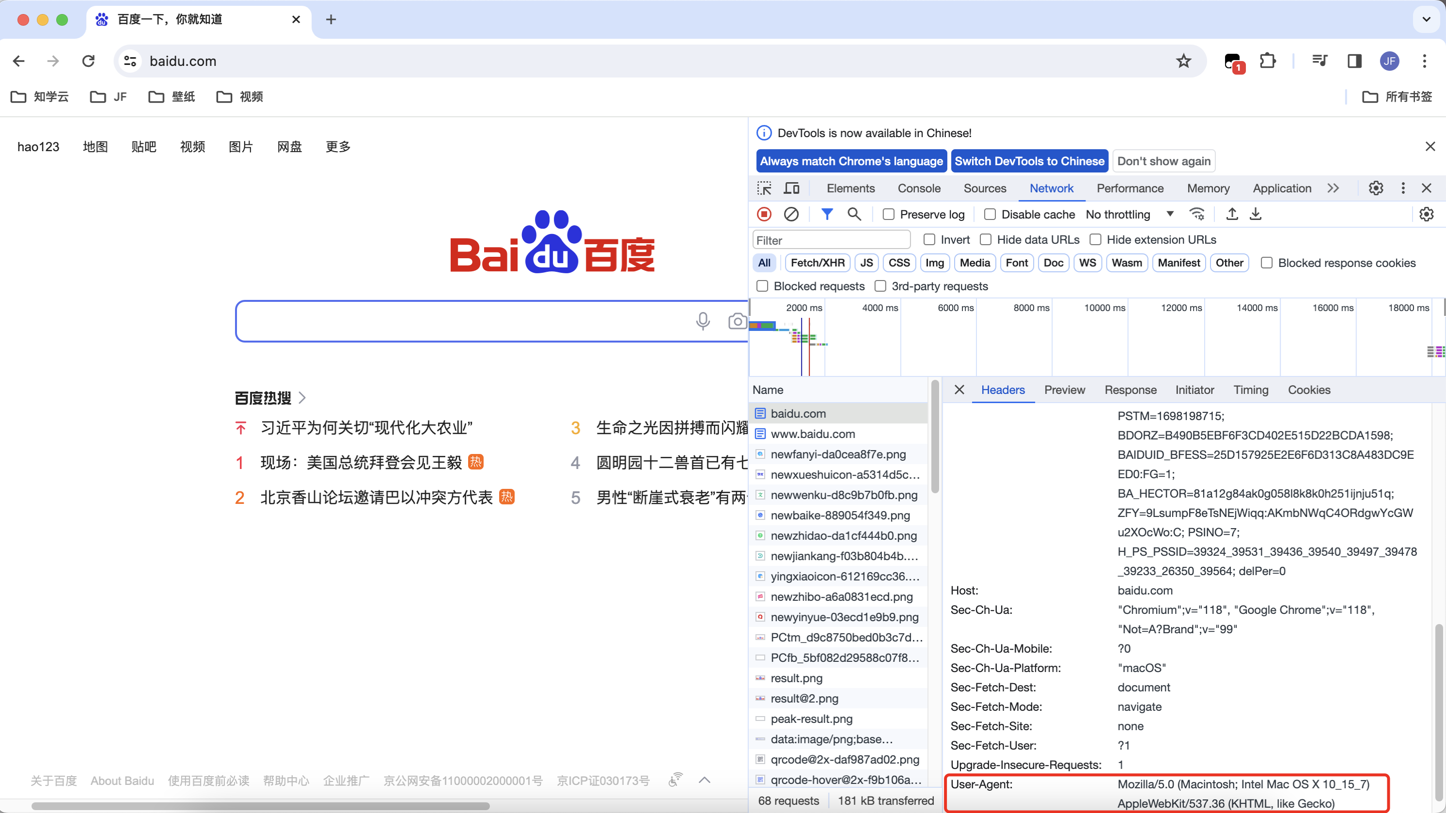The width and height of the screenshot is (1446, 813).
Task: Clear the network log
Action: pyautogui.click(x=791, y=214)
